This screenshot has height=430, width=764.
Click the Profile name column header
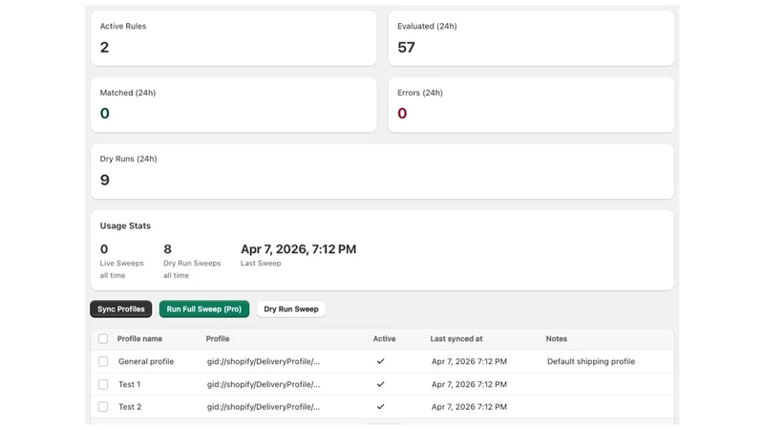point(139,338)
